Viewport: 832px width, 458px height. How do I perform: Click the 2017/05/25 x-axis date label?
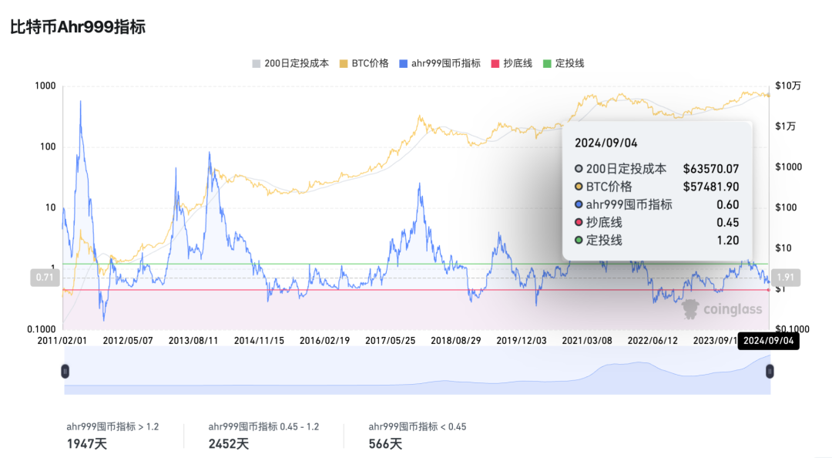[x=391, y=340]
